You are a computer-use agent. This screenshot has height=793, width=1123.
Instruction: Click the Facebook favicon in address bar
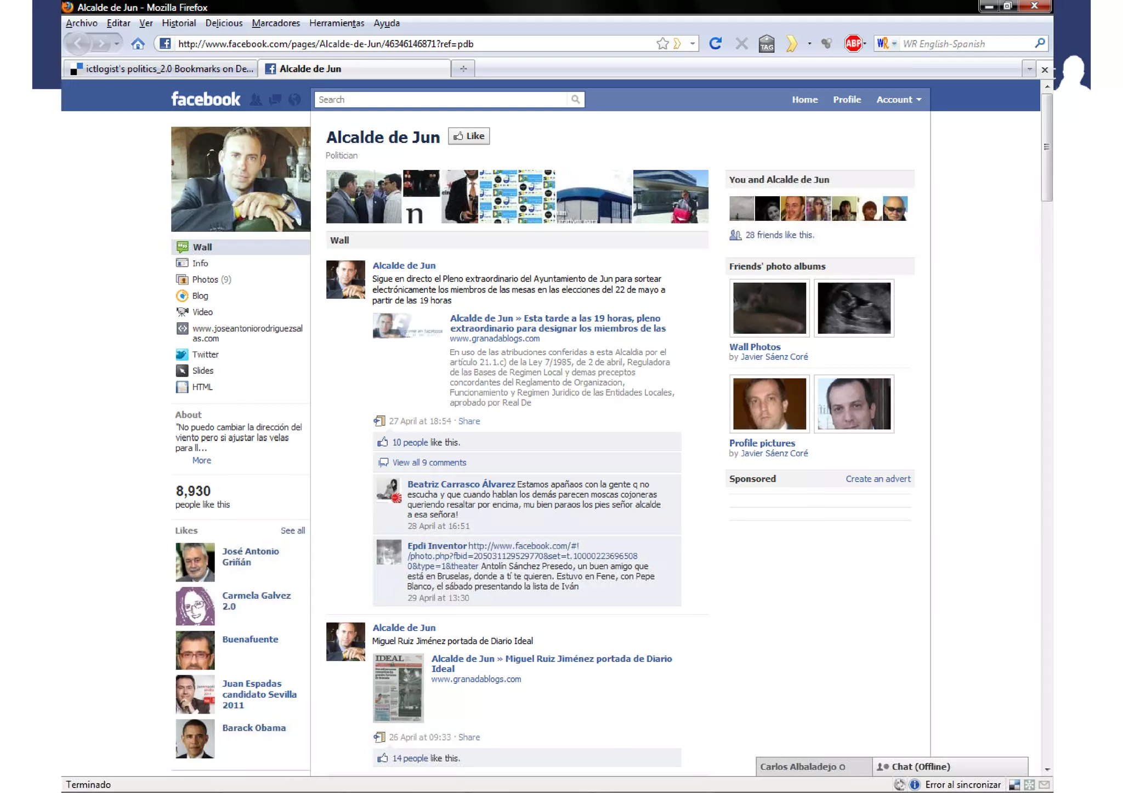pyautogui.click(x=165, y=43)
